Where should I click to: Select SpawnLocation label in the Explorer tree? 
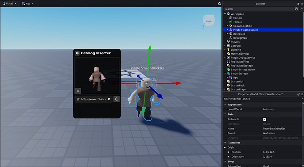pos(243,26)
